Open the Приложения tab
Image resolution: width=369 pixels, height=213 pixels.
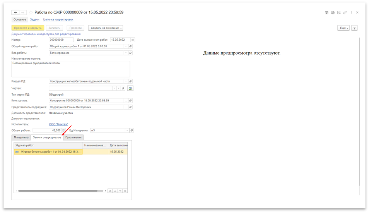point(73,137)
